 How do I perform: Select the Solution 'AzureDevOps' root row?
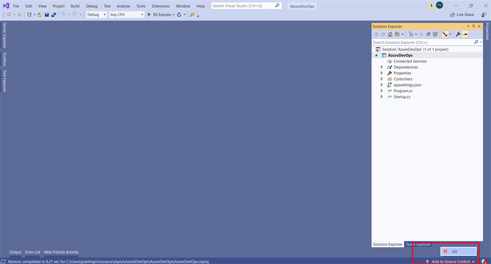427,49
